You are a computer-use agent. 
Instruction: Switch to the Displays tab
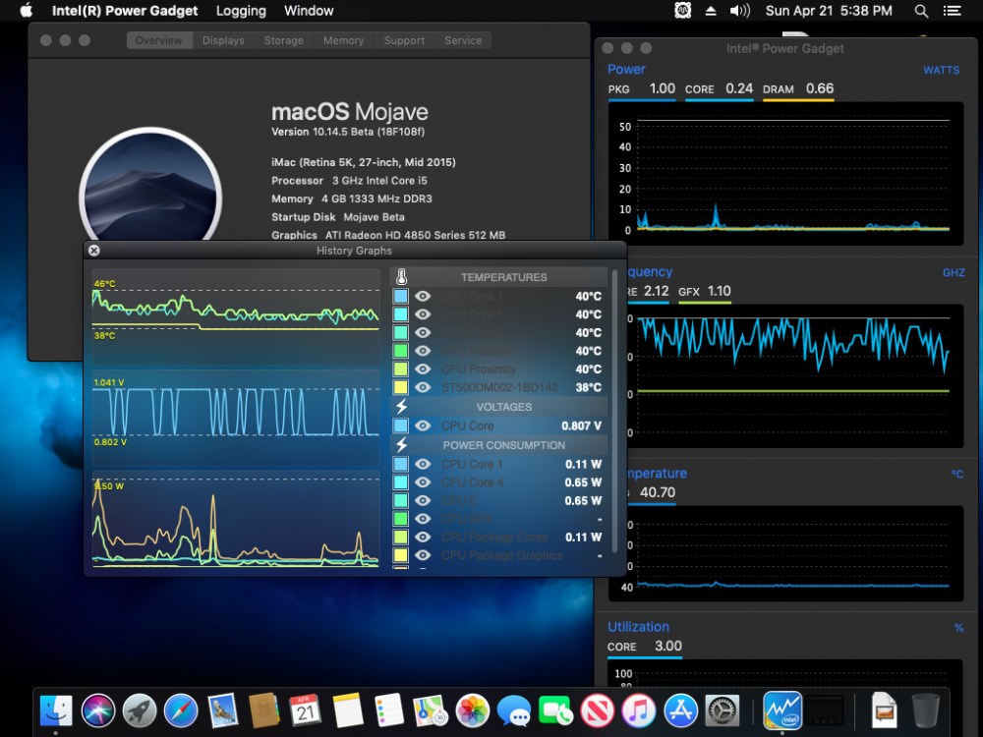click(x=223, y=40)
